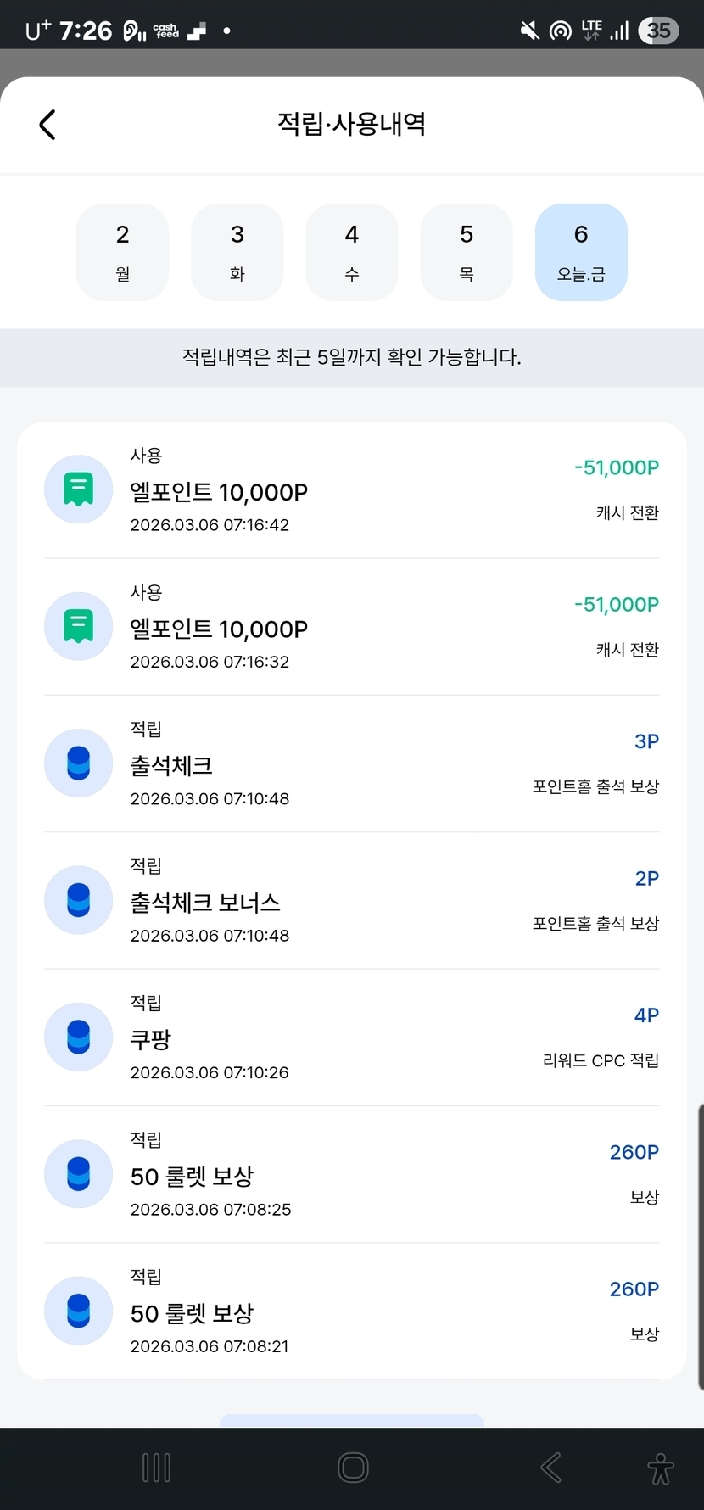Switch to Wednesday the 4th tab

click(352, 252)
